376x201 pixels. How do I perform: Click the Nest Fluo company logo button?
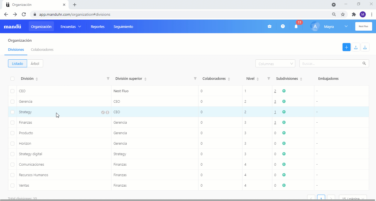tap(364, 27)
